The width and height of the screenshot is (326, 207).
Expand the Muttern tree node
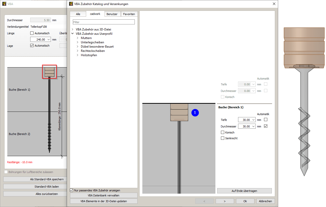(78, 38)
